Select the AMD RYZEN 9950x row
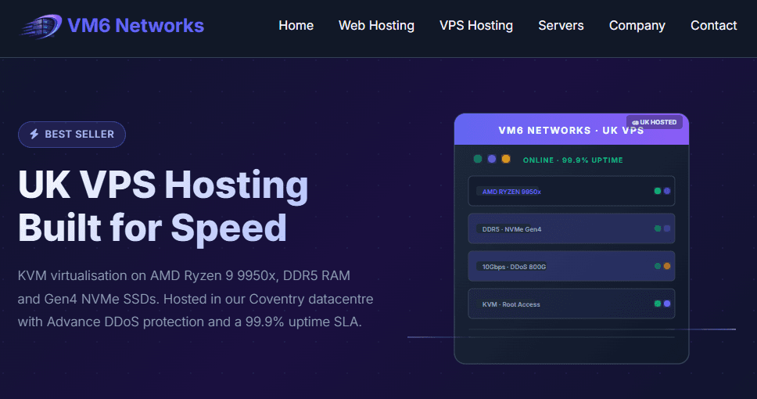The image size is (757, 399). 572,192
